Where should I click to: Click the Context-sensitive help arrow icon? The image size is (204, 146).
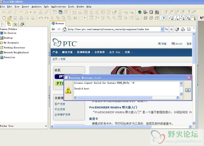pyautogui.click(x=202, y=18)
